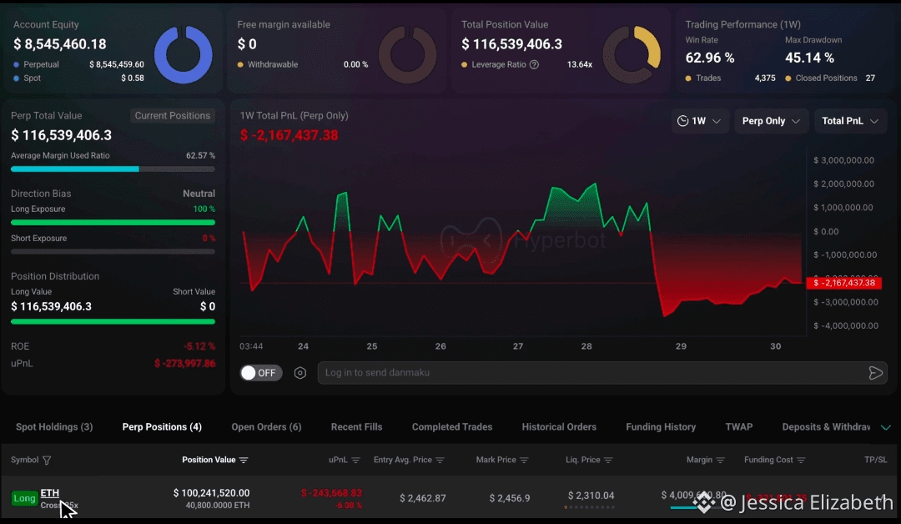The width and height of the screenshot is (901, 524).
Task: Click the Leverage Ratio help question-mark icon
Action: (535, 64)
